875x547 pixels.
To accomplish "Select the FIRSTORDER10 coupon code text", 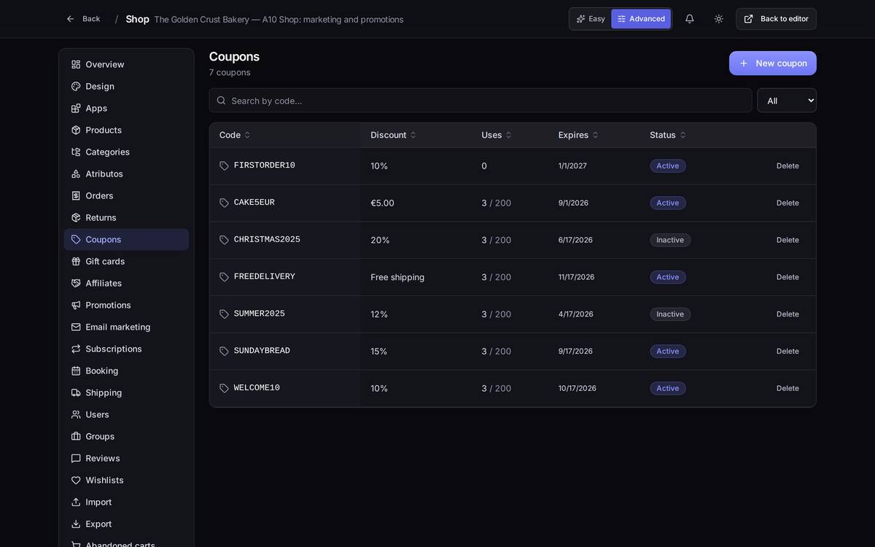I will click(x=265, y=166).
